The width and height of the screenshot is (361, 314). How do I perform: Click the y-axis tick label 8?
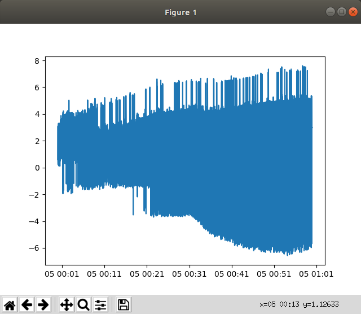tap(37, 61)
